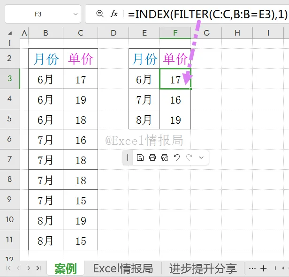Click cell B2 header 月份
Image resolution: width=289 pixels, height=277 pixels.
point(46,59)
